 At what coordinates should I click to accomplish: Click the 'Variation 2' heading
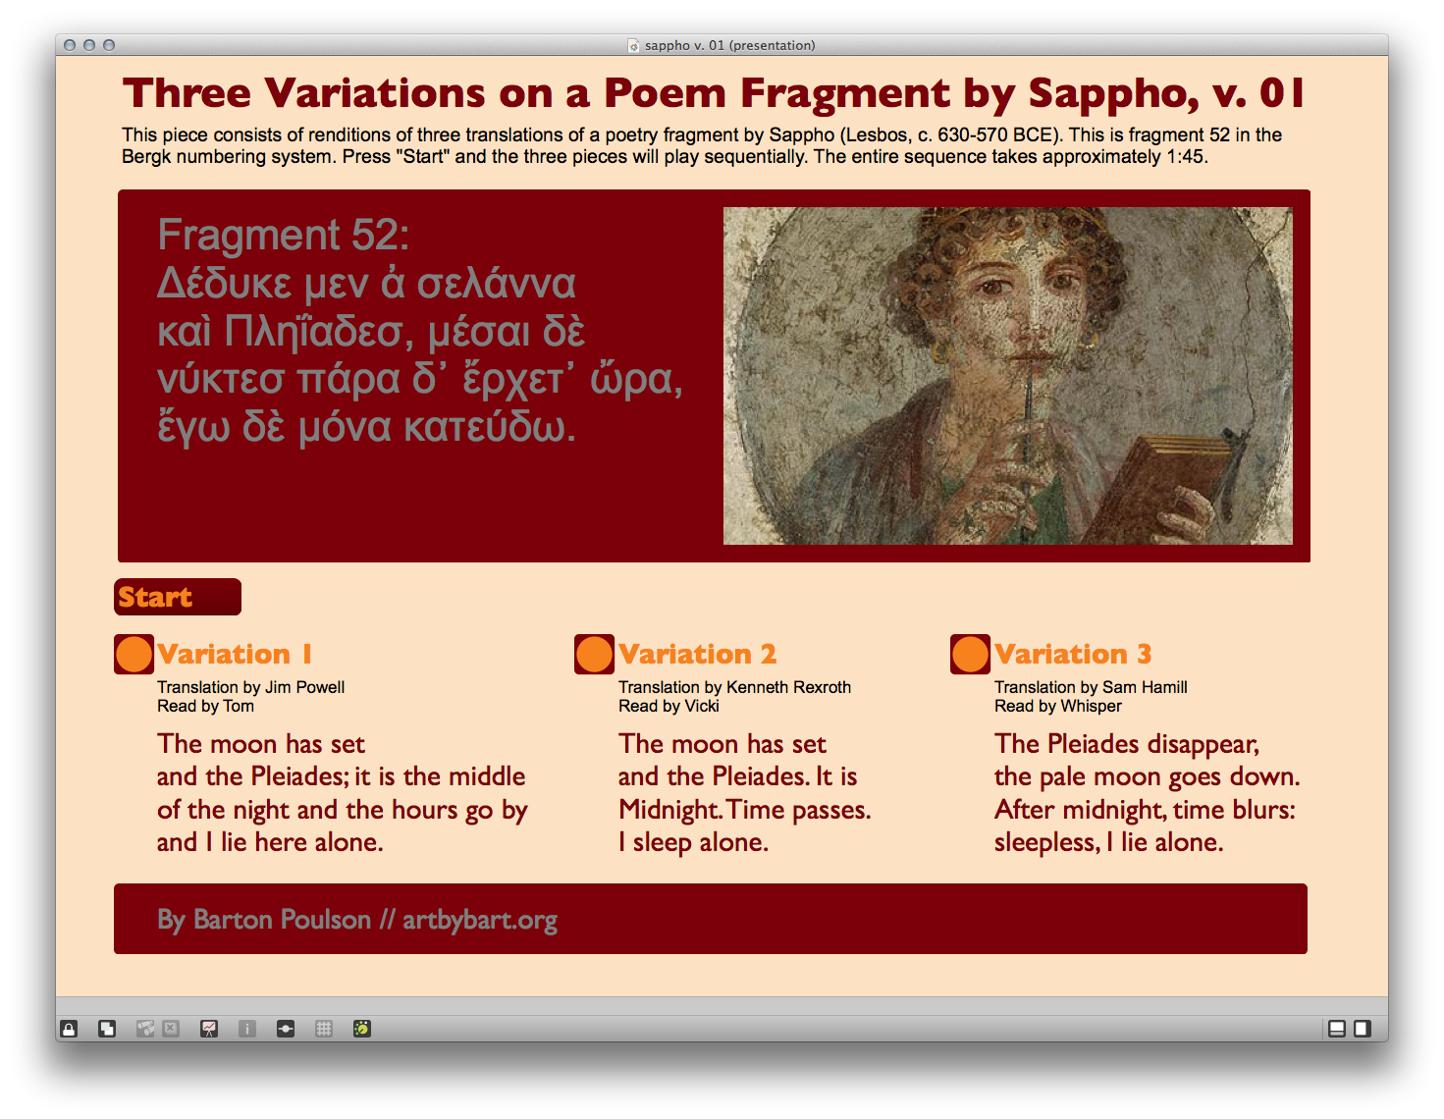pos(697,654)
